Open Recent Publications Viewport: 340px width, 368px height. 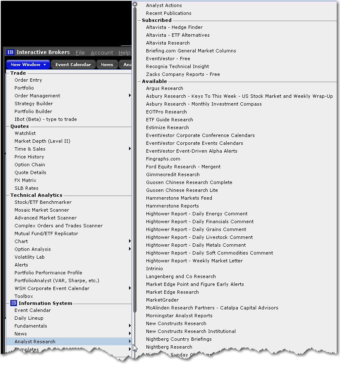point(169,13)
